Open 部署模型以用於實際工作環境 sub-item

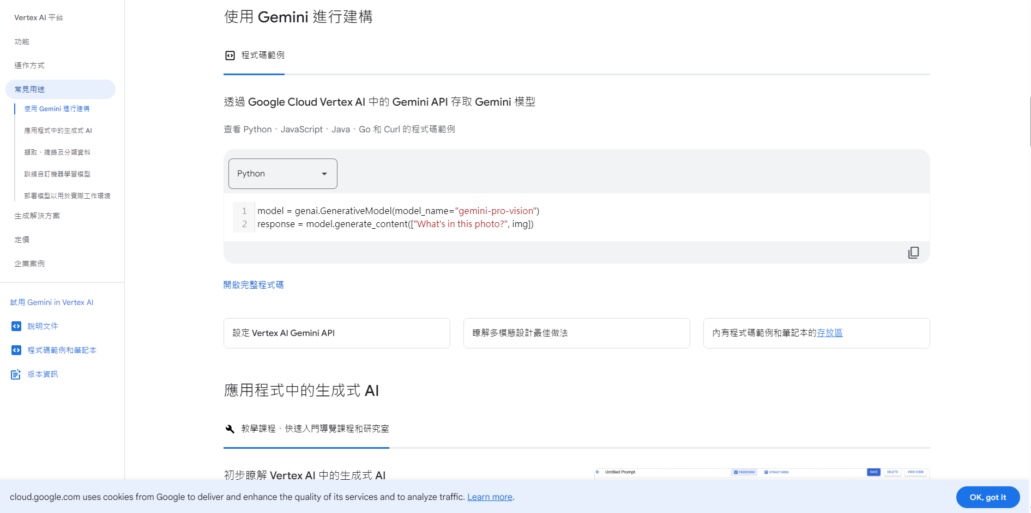pyautogui.click(x=67, y=196)
